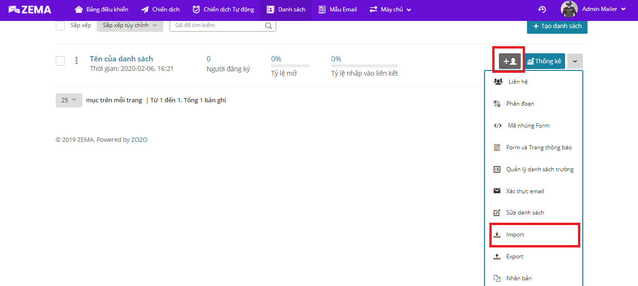This screenshot has height=286, width=638.
Task: Check the Tên của danh sách checkbox
Action: tap(60, 61)
